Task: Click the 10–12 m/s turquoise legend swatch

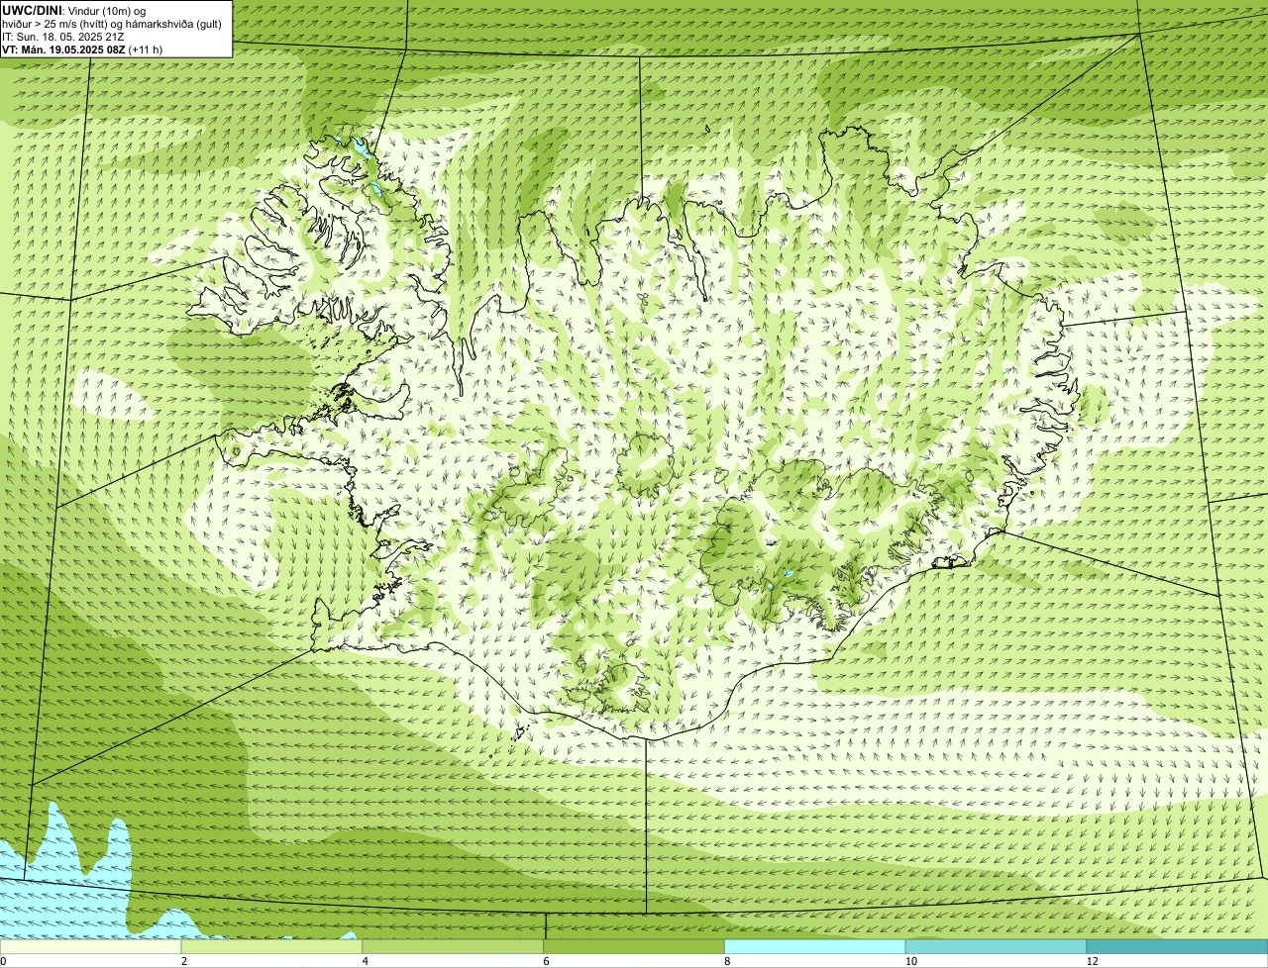Action: pyautogui.click(x=997, y=947)
